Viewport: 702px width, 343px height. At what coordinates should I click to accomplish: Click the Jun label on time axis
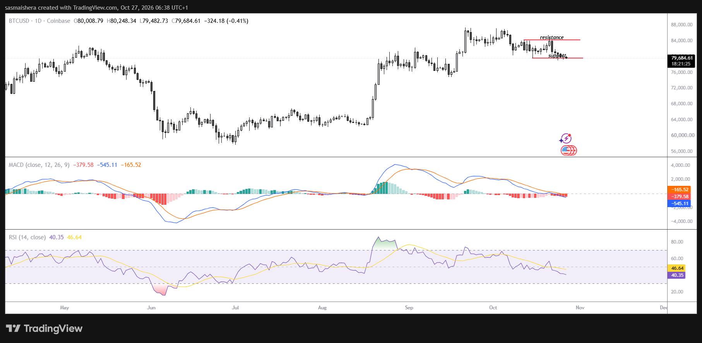(x=151, y=308)
